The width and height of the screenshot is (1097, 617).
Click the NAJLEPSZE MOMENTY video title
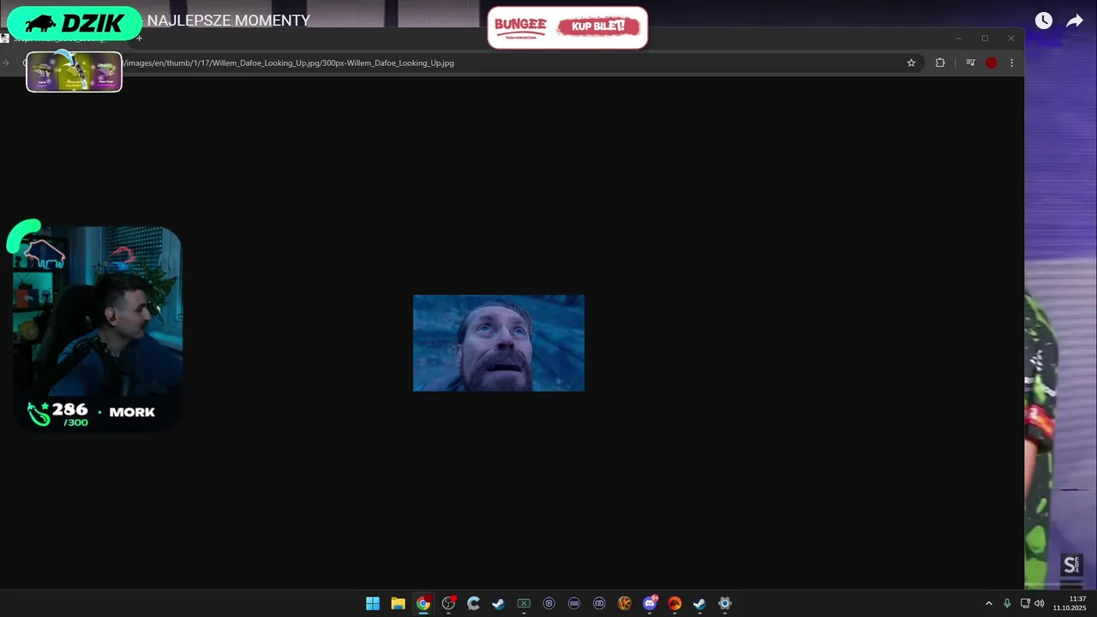point(229,21)
